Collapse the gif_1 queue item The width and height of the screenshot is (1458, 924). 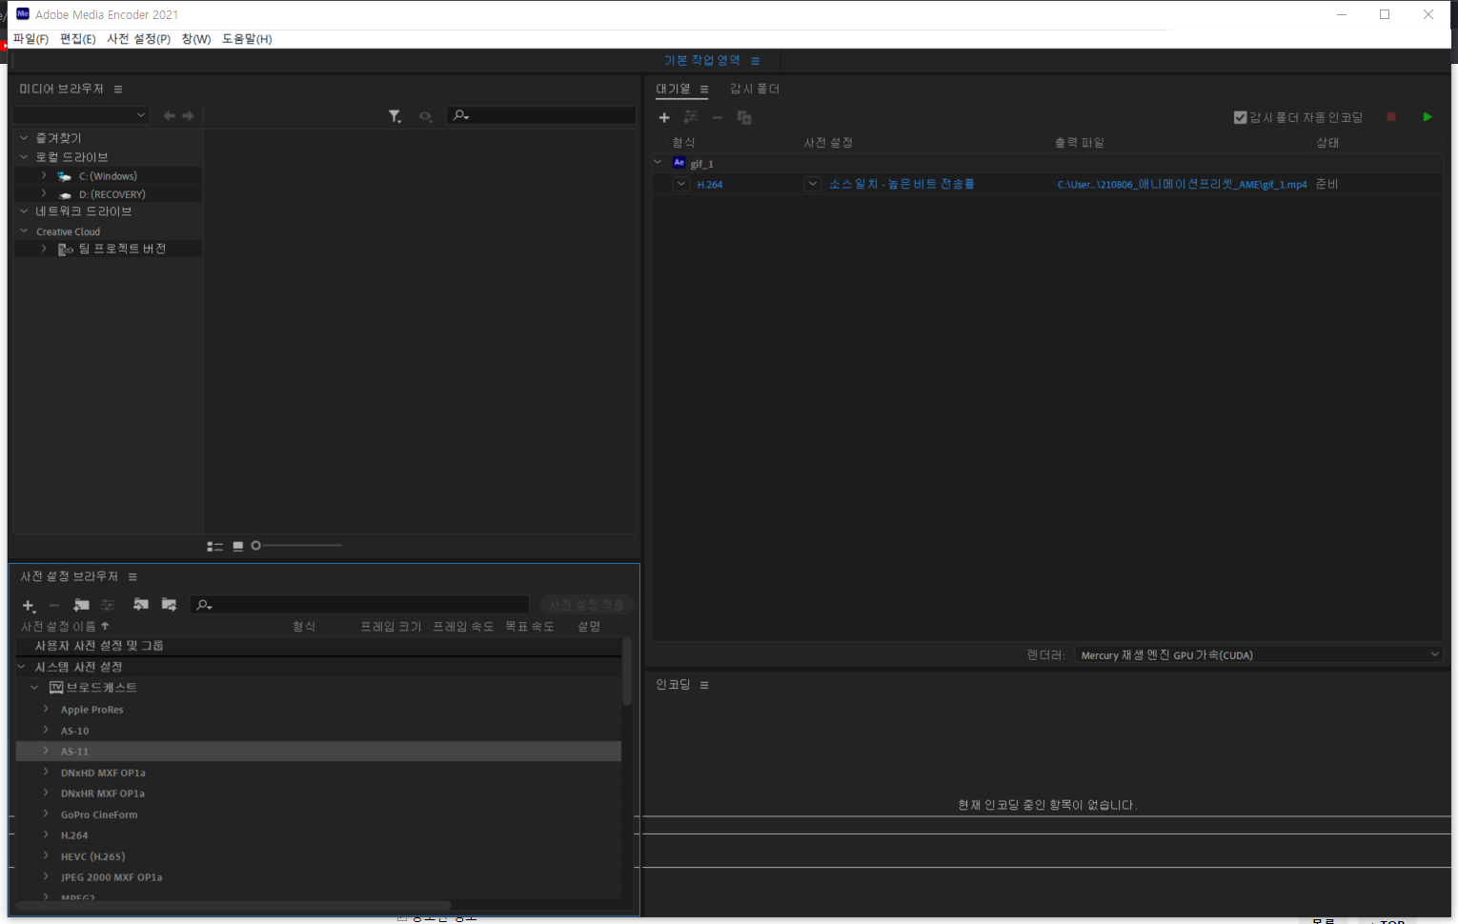658,163
